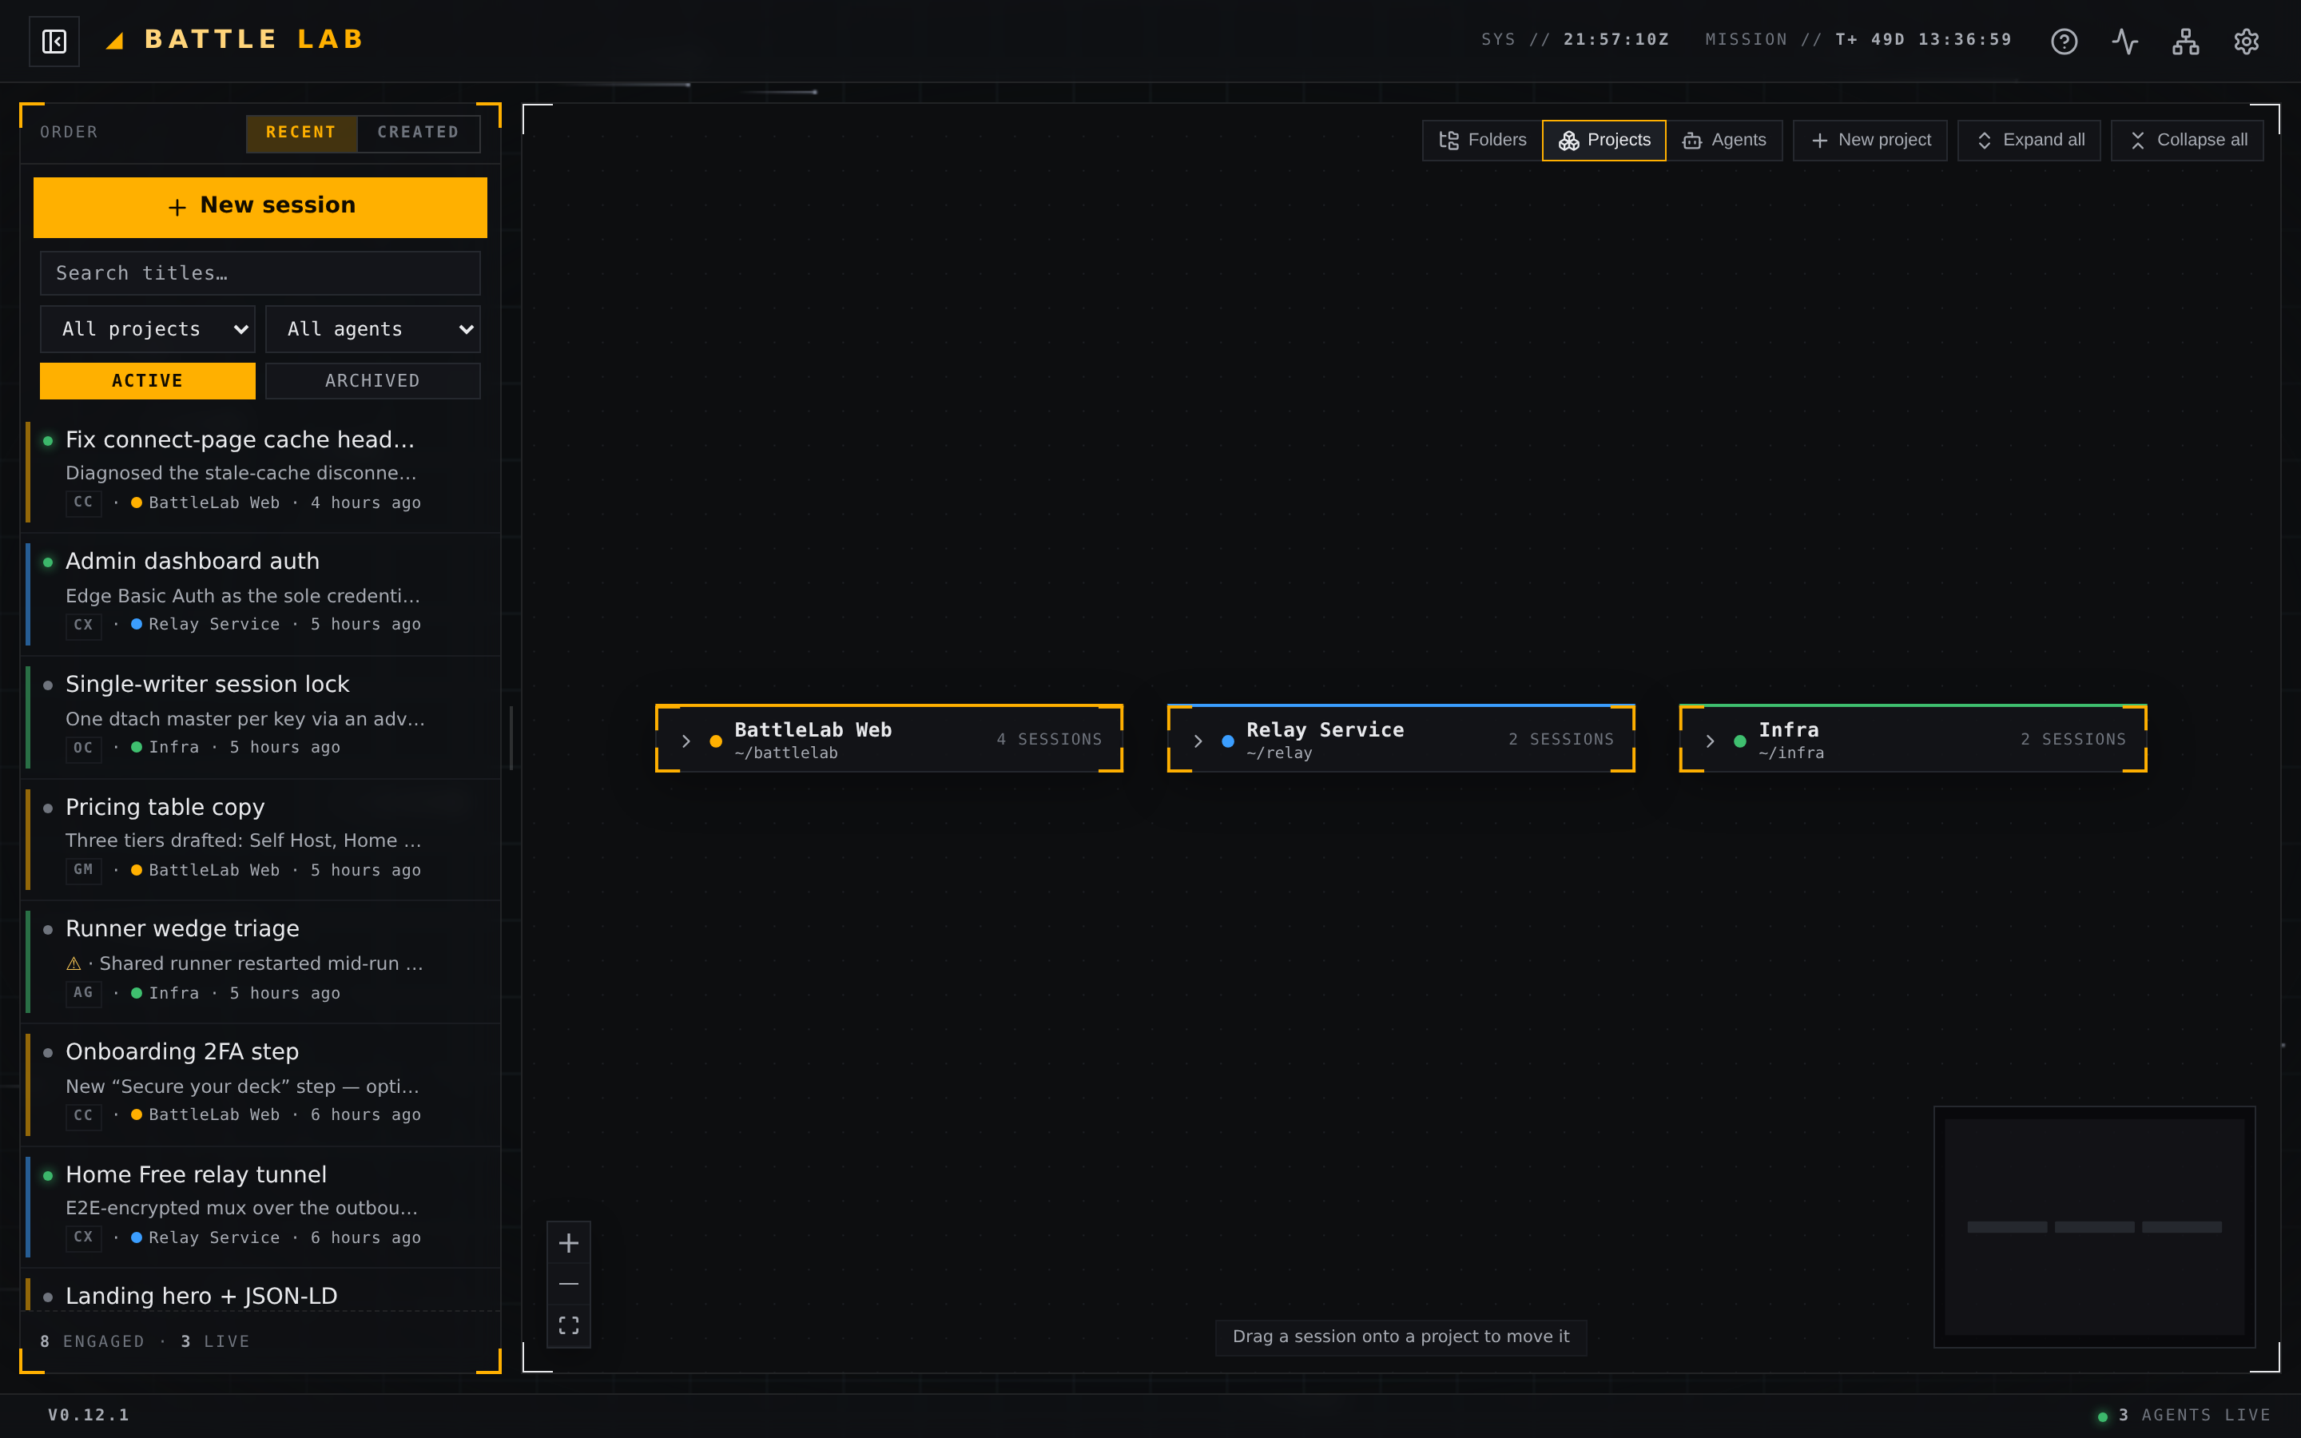
Task: Expand the Relay Service project chevron
Action: tap(1198, 740)
